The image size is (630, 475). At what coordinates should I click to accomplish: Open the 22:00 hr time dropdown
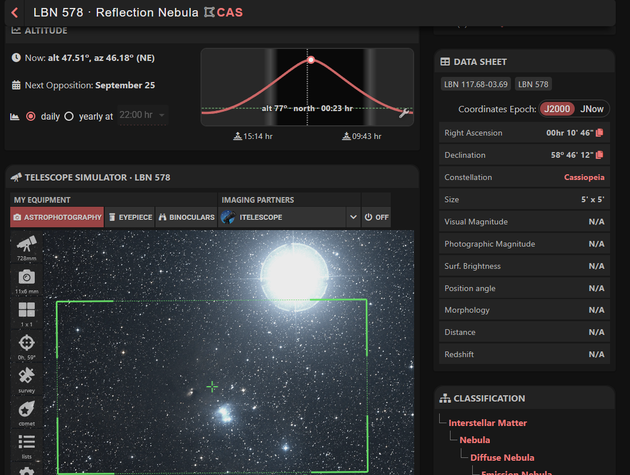click(142, 115)
